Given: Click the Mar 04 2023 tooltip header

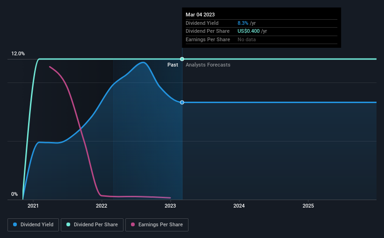Looking at the screenshot, I should (200, 15).
